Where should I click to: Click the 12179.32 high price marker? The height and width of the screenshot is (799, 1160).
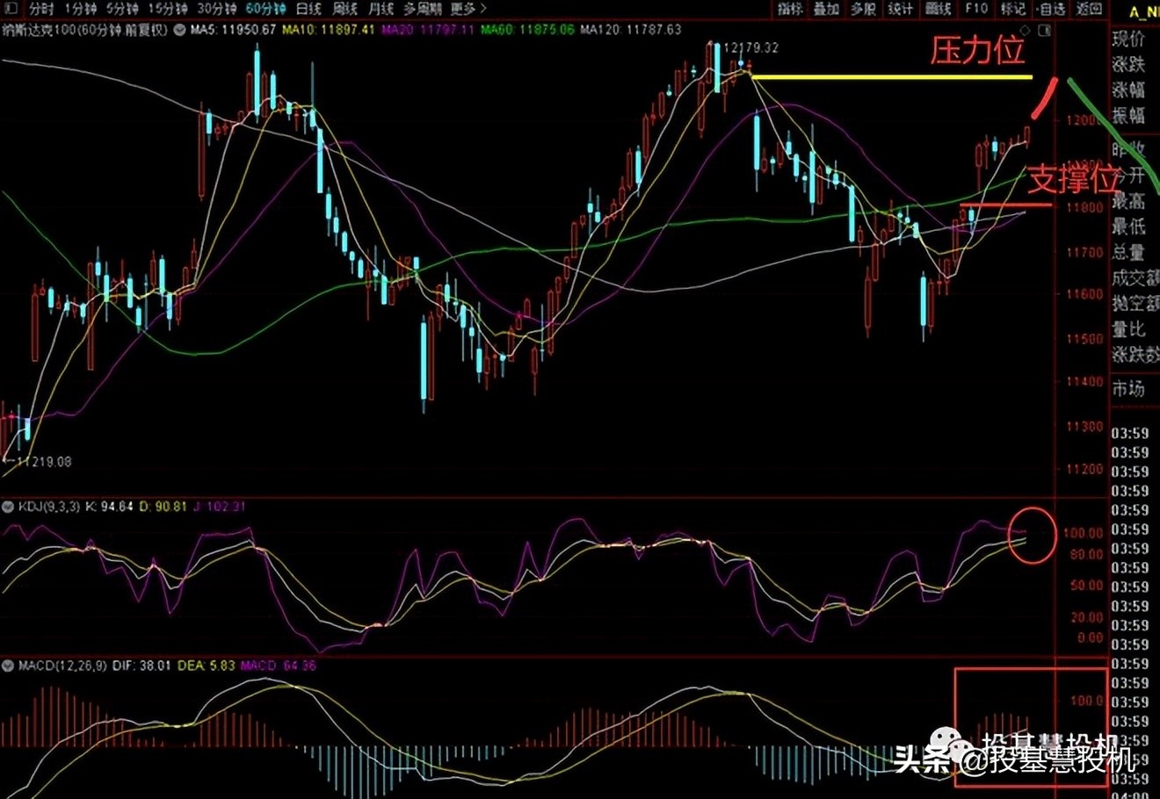tap(750, 48)
